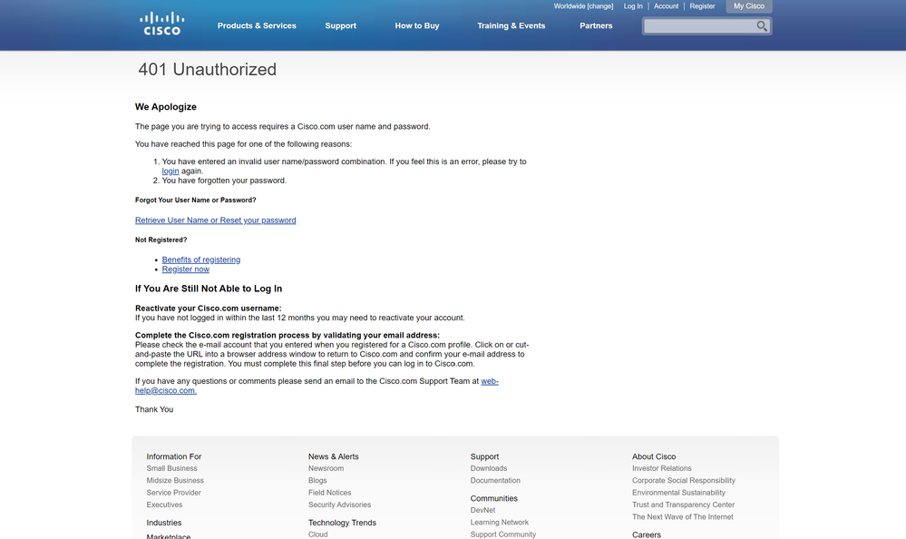
Task: Open Support Community footer link
Action: 502,534
